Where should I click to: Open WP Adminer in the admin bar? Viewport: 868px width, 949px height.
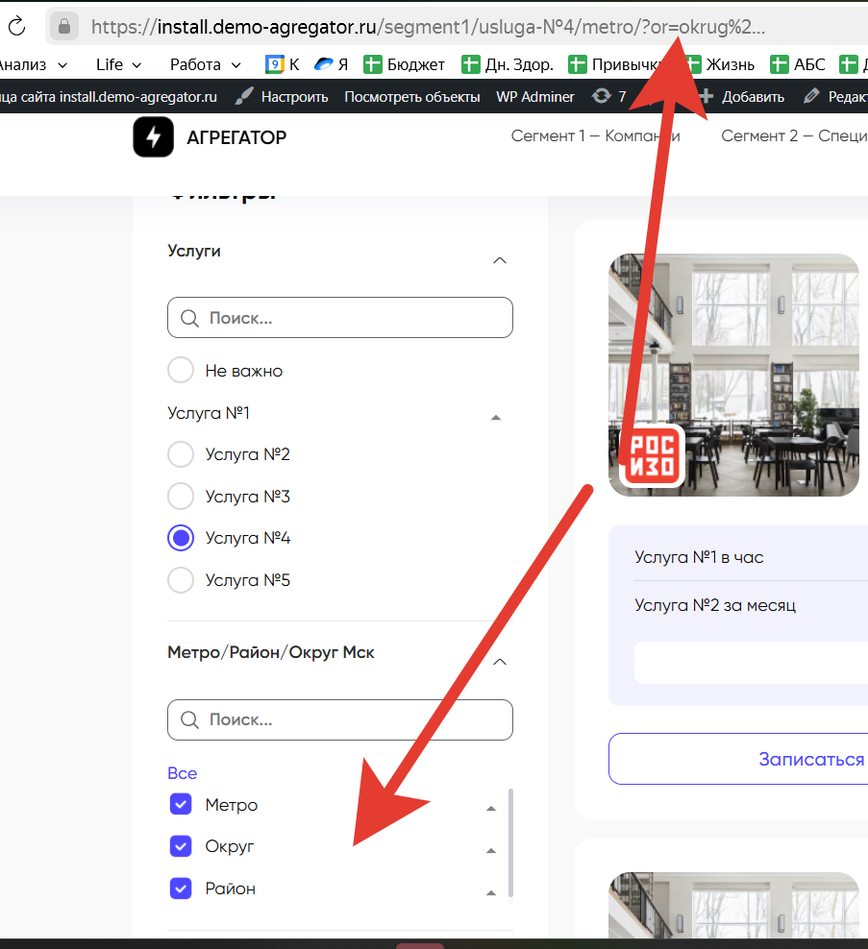pyautogui.click(x=534, y=96)
